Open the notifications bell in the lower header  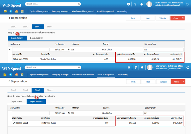click(142, 68)
